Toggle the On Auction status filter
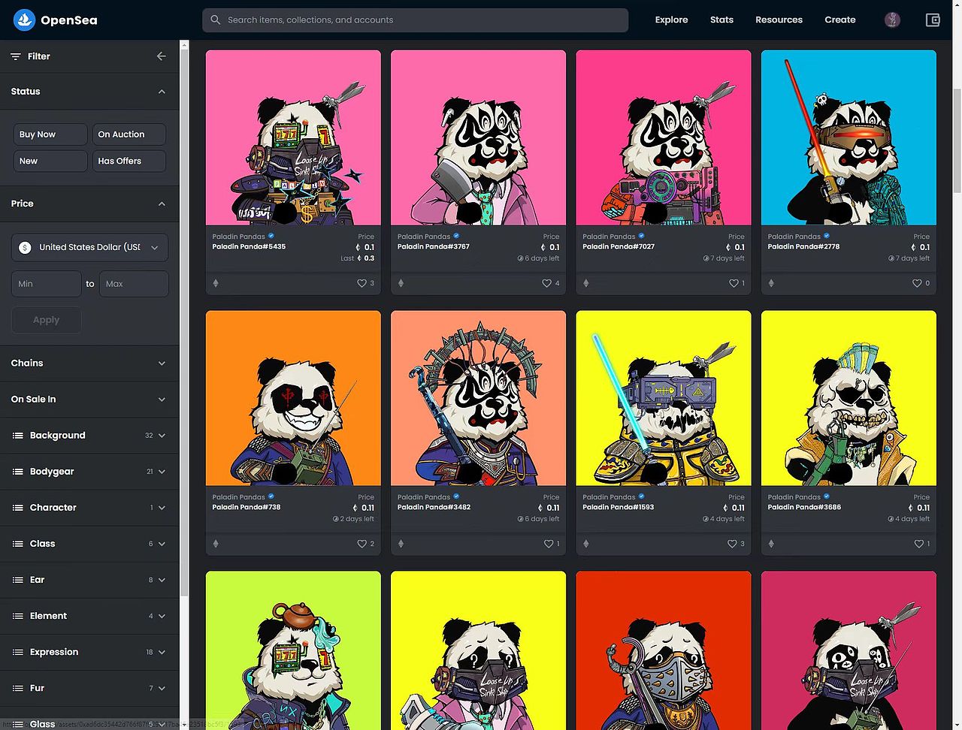This screenshot has width=962, height=730. (x=129, y=134)
